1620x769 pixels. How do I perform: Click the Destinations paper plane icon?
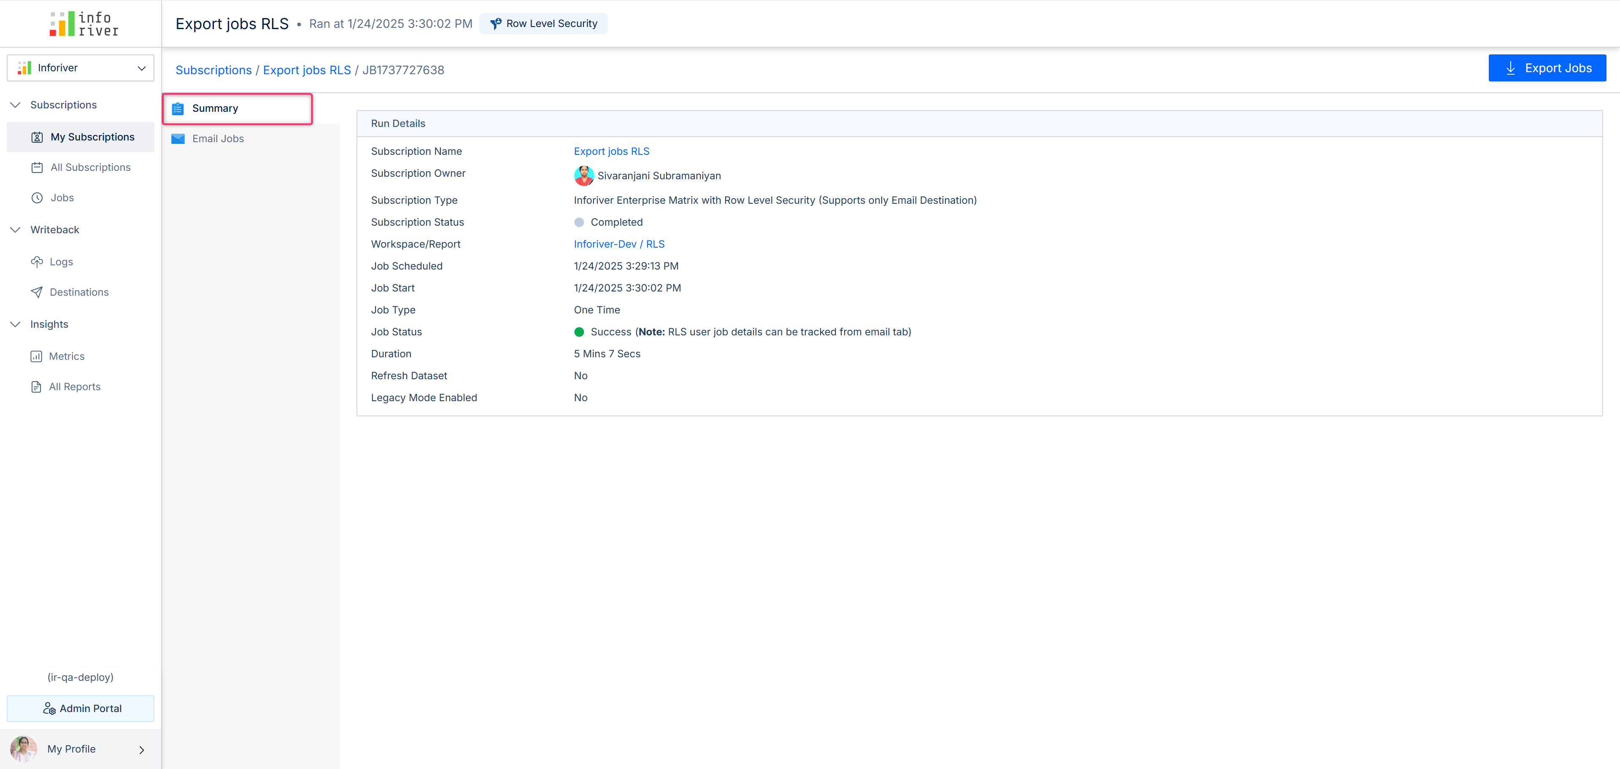click(37, 292)
